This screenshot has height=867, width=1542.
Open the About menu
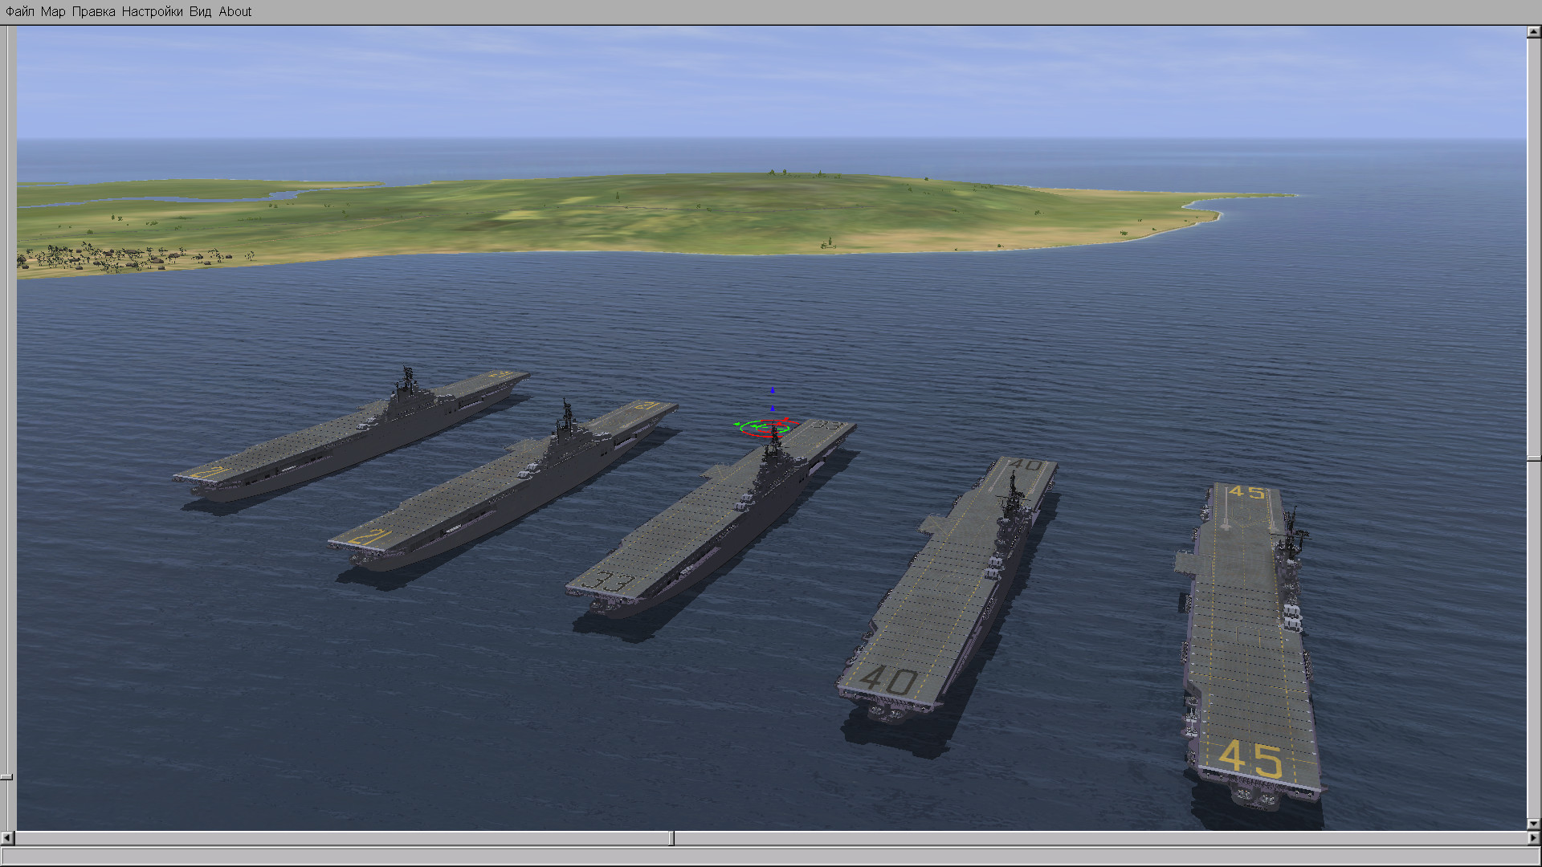pyautogui.click(x=235, y=11)
